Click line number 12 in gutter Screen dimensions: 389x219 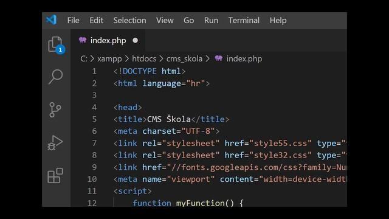tap(92, 203)
